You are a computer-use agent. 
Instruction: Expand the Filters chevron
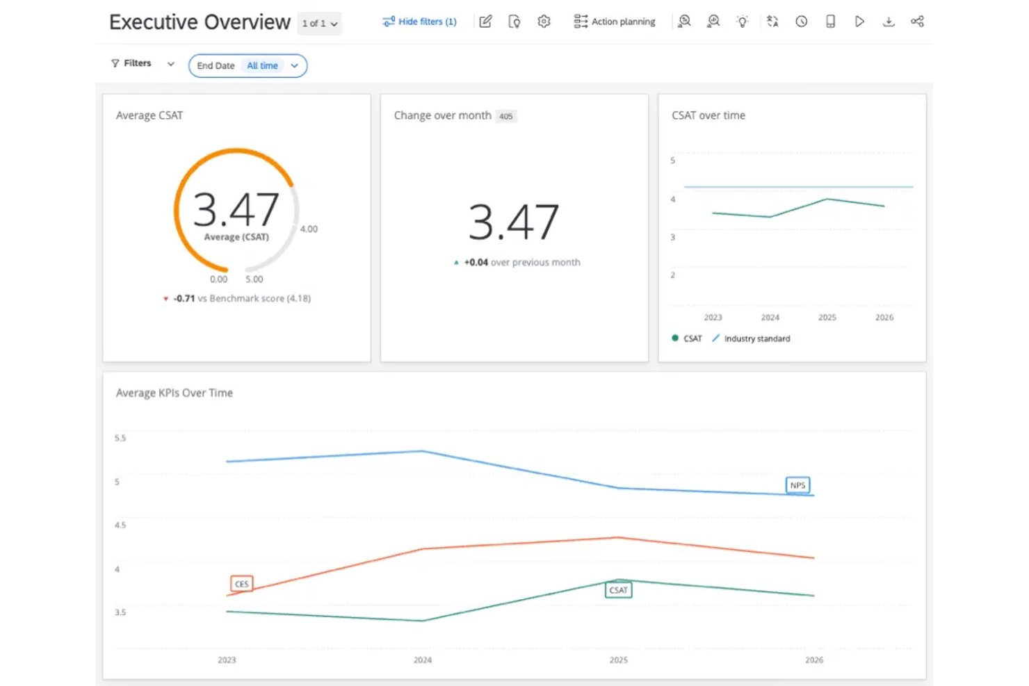point(170,63)
